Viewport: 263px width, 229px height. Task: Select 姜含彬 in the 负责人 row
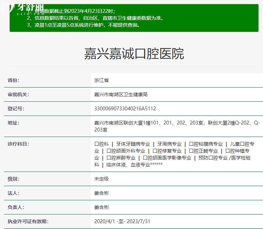[x=102, y=207]
